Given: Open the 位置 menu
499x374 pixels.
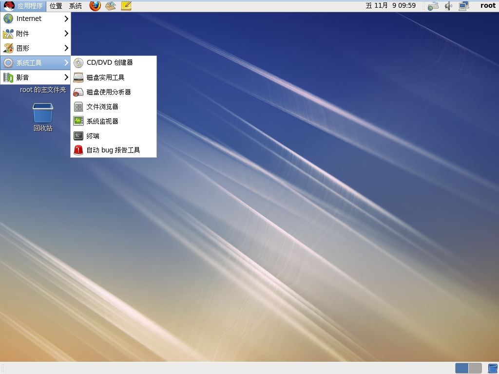Looking at the screenshot, I should [x=56, y=6].
